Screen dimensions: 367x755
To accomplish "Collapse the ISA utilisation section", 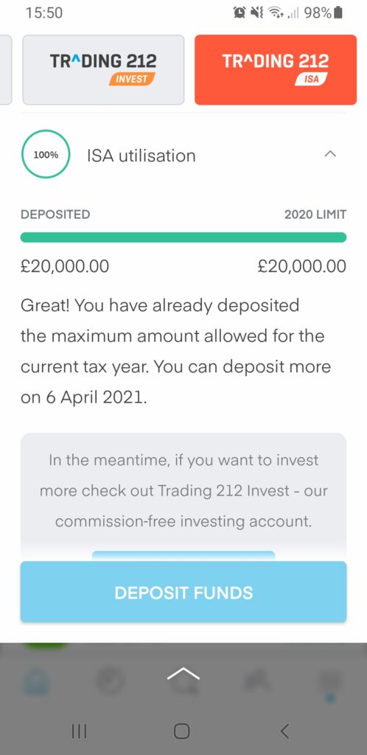I will pos(330,155).
